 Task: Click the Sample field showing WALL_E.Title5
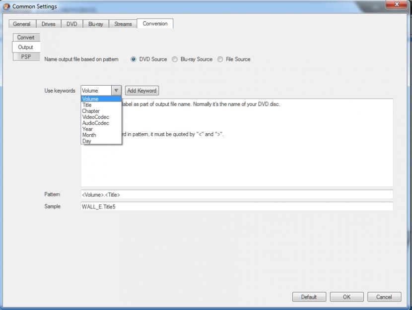point(237,207)
